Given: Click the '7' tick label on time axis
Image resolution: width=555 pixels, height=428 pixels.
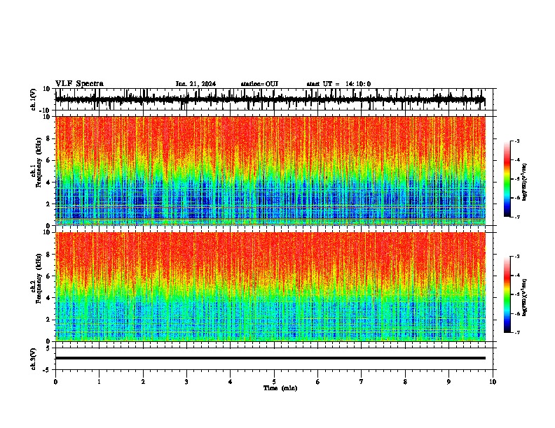Looking at the screenshot, I should 362,382.
